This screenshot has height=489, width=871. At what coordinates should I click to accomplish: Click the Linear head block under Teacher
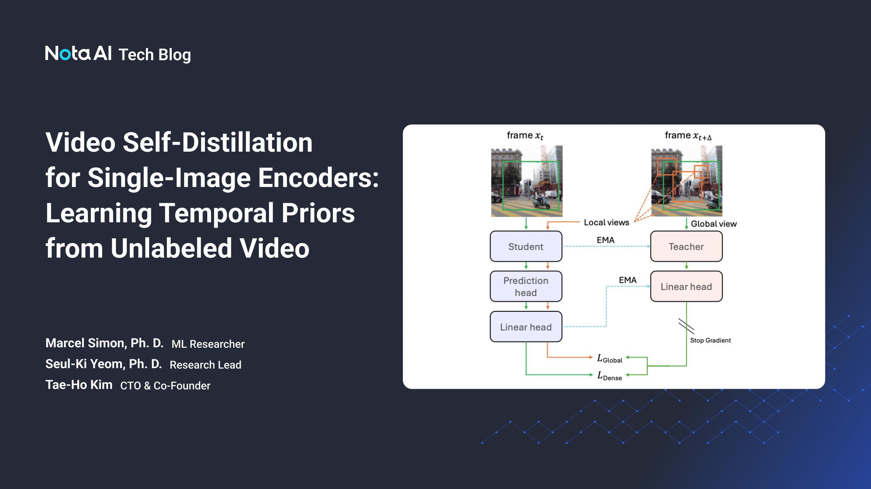point(686,286)
